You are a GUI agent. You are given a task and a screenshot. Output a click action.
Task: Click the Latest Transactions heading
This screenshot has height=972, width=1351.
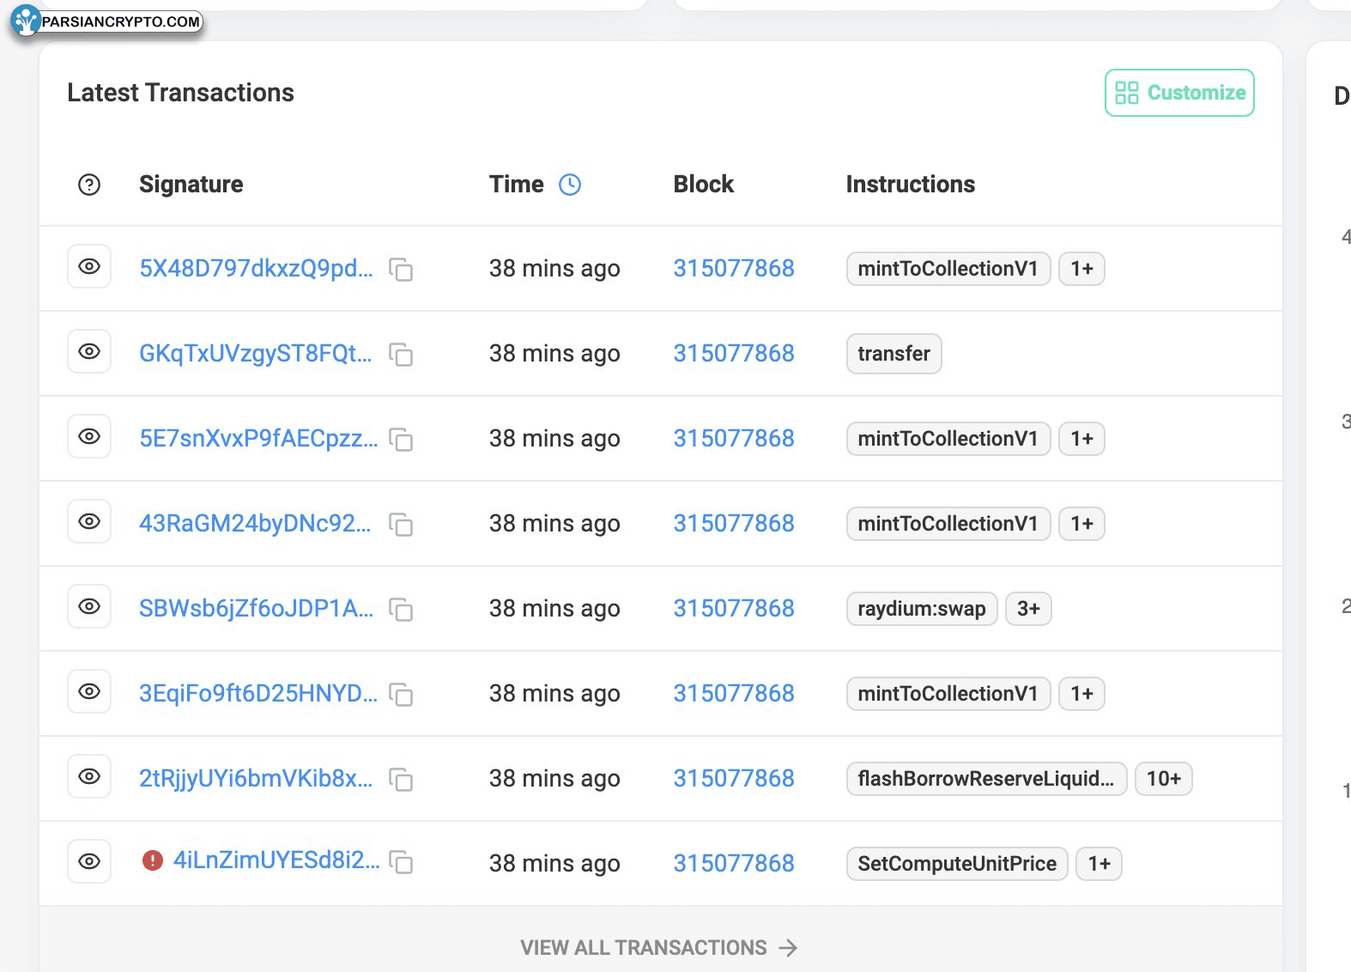point(181,93)
